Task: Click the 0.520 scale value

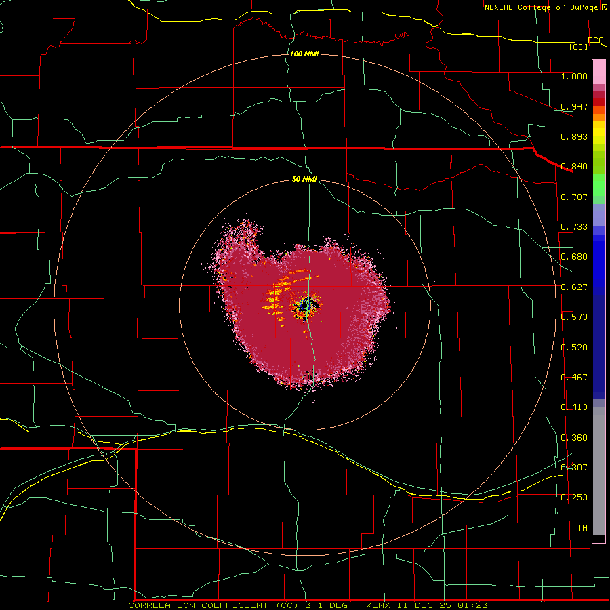Action: click(x=574, y=348)
